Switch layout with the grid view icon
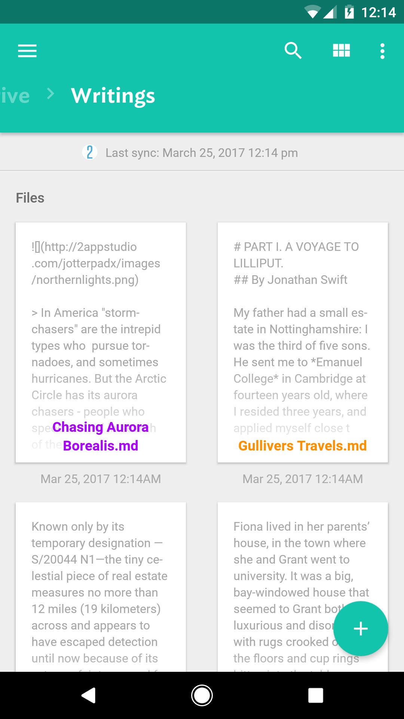Viewport: 404px width, 719px height. click(x=341, y=51)
